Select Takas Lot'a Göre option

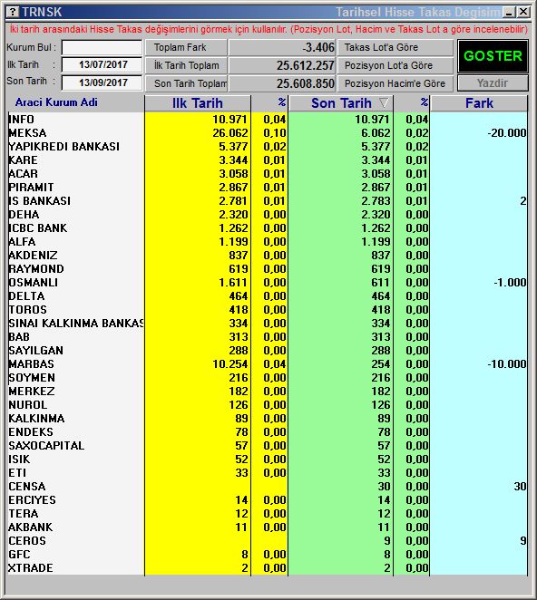395,47
